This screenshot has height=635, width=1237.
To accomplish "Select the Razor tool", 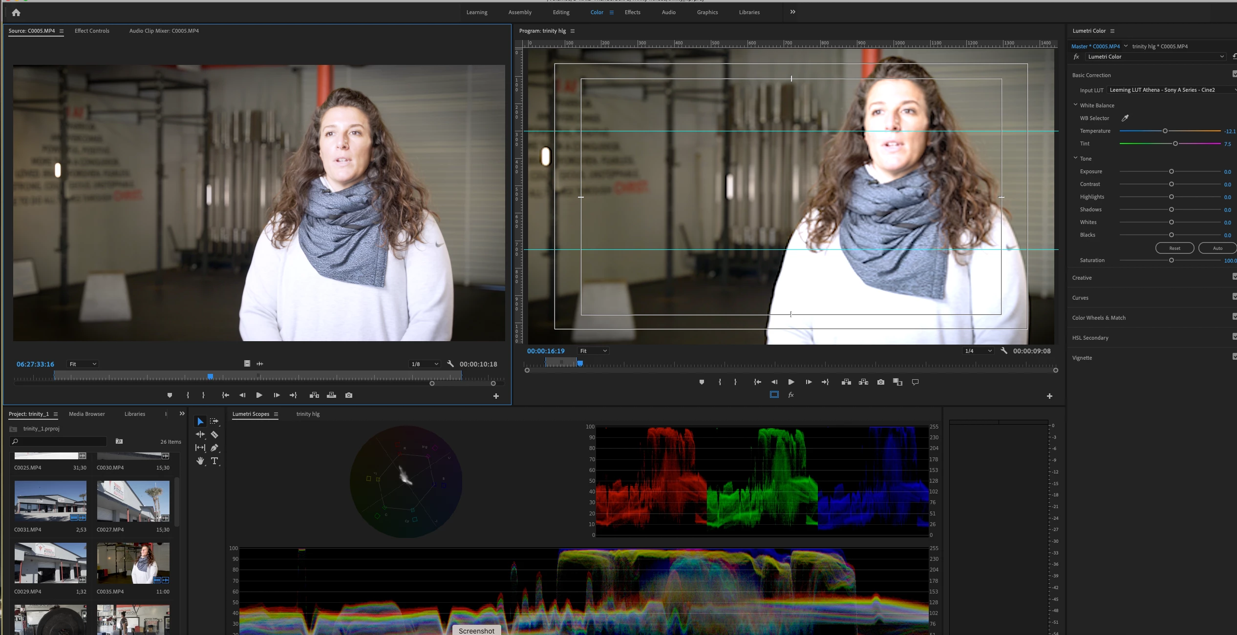I will coord(214,434).
